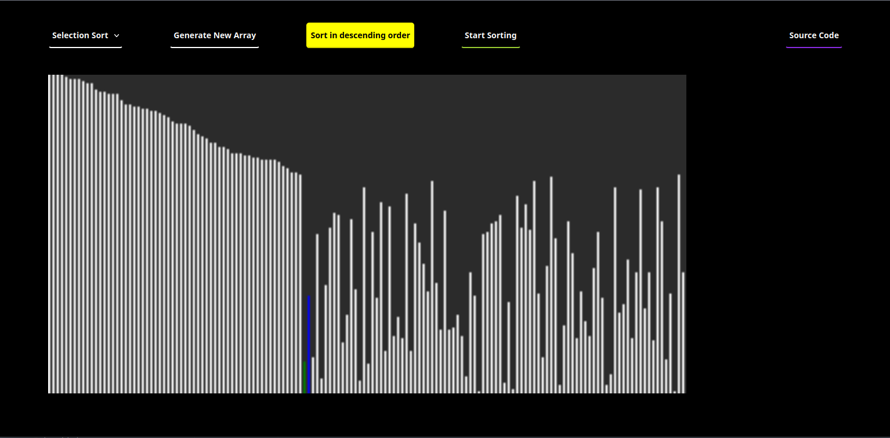
Task: Open the Source Code link
Action: coord(814,35)
